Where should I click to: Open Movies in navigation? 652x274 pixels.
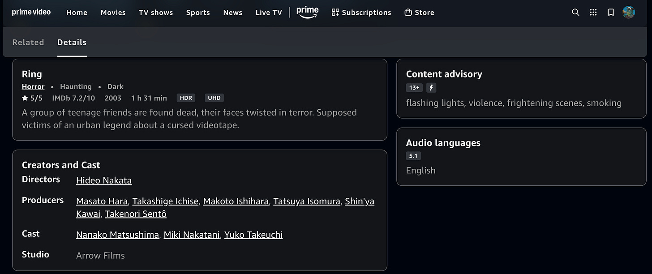(x=113, y=13)
